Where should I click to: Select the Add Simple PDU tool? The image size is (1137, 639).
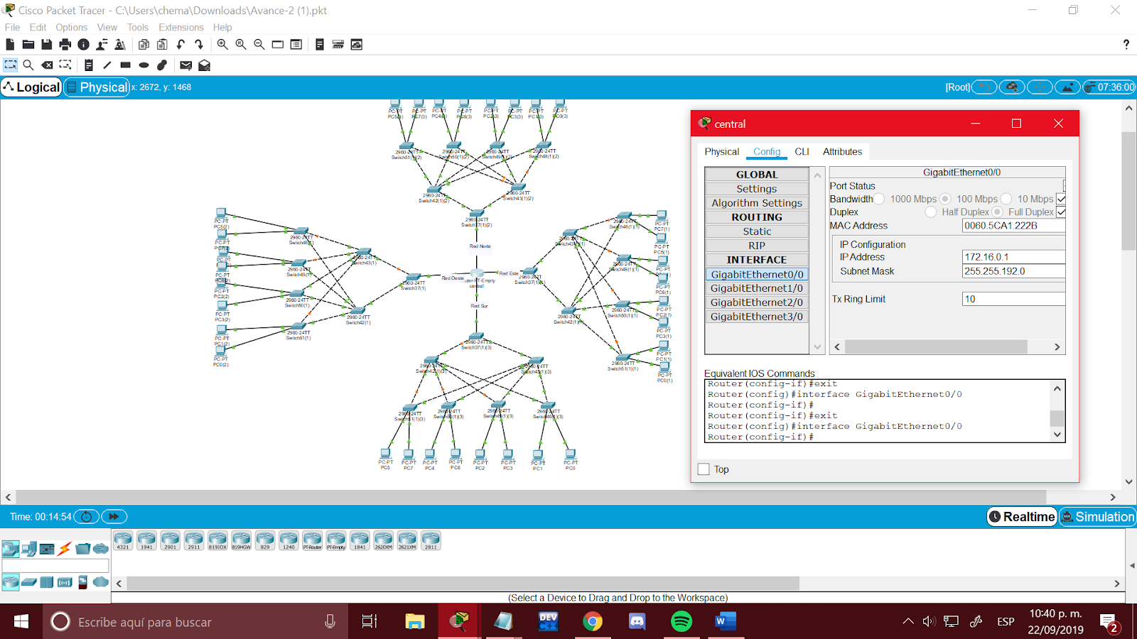pos(185,65)
